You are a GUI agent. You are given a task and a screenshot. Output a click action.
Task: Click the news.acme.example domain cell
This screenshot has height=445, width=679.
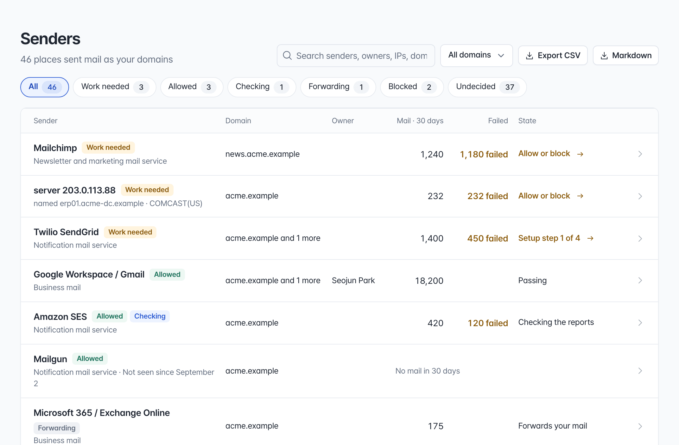click(262, 154)
